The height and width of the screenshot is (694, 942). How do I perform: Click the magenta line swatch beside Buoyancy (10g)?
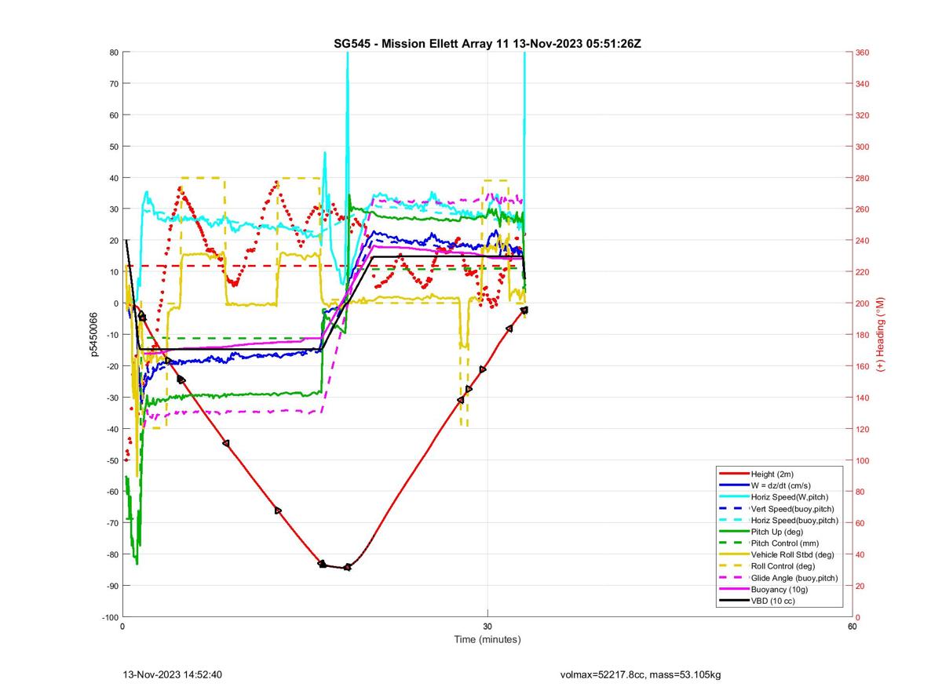pos(733,589)
